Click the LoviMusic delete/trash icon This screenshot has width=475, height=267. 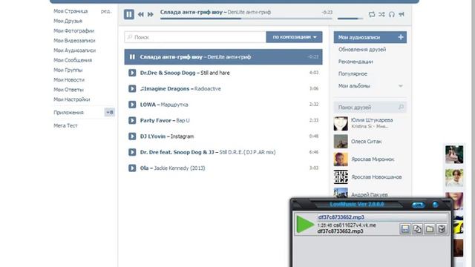point(442,229)
